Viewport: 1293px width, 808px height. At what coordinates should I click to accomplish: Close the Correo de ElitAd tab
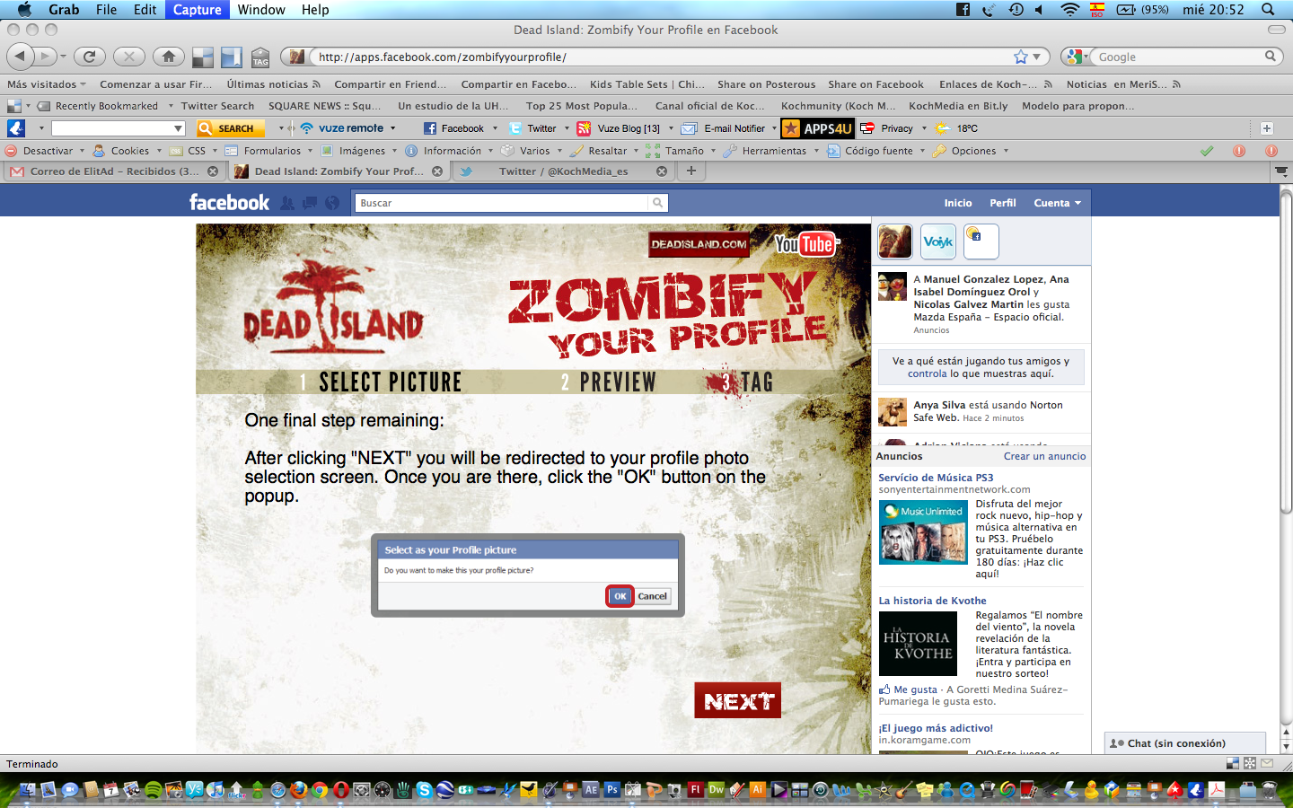pos(213,171)
